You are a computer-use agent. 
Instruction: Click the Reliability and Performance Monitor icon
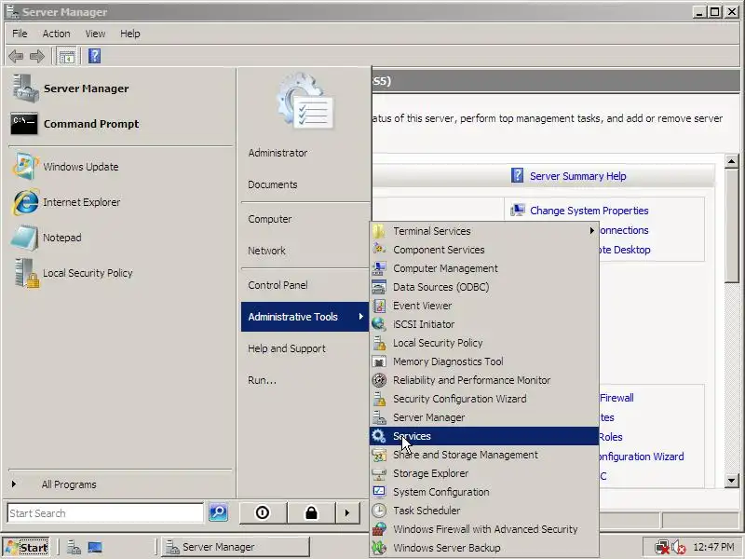pos(379,380)
